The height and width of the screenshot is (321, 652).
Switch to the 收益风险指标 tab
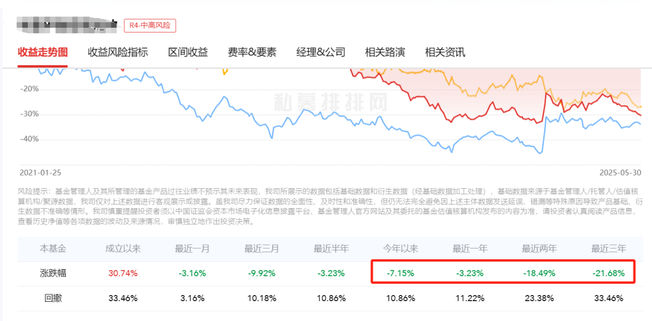118,52
